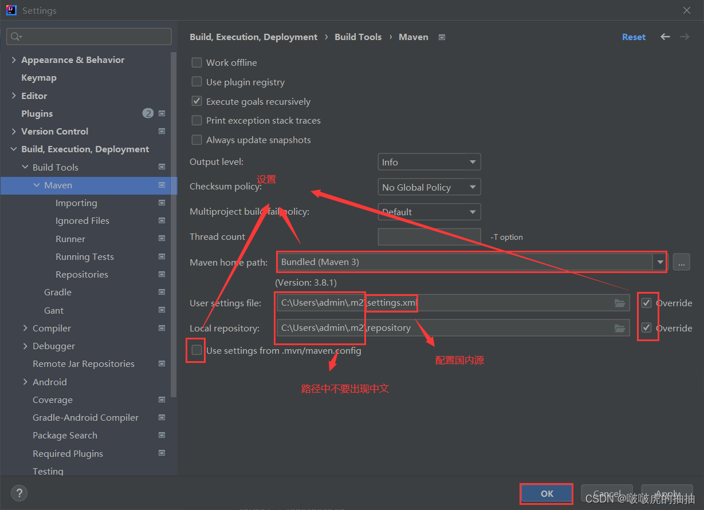The image size is (704, 510).
Task: Click Build, Execution, Deployment breadcrumb
Action: point(253,37)
